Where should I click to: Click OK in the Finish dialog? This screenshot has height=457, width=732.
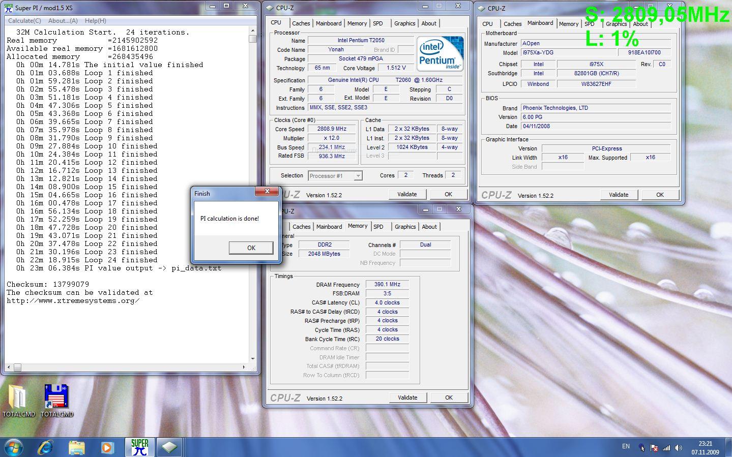tap(251, 248)
